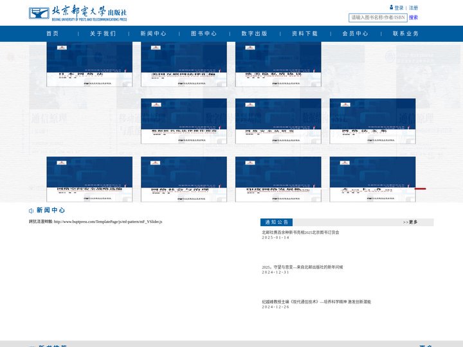Open the 新闻中心 navigation item

coord(154,33)
